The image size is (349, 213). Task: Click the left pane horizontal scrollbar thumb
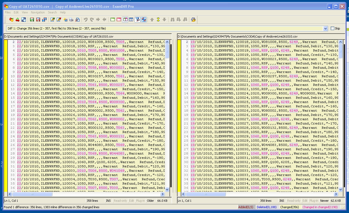coord(32,194)
